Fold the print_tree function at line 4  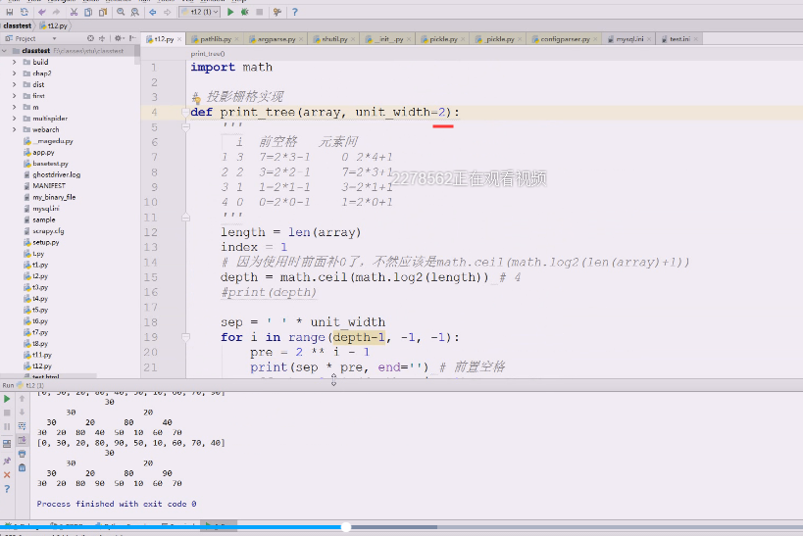(x=186, y=112)
